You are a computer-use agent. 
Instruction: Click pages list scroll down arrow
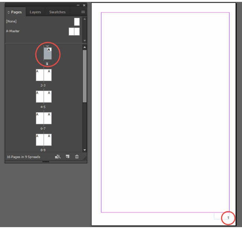[x=85, y=150]
